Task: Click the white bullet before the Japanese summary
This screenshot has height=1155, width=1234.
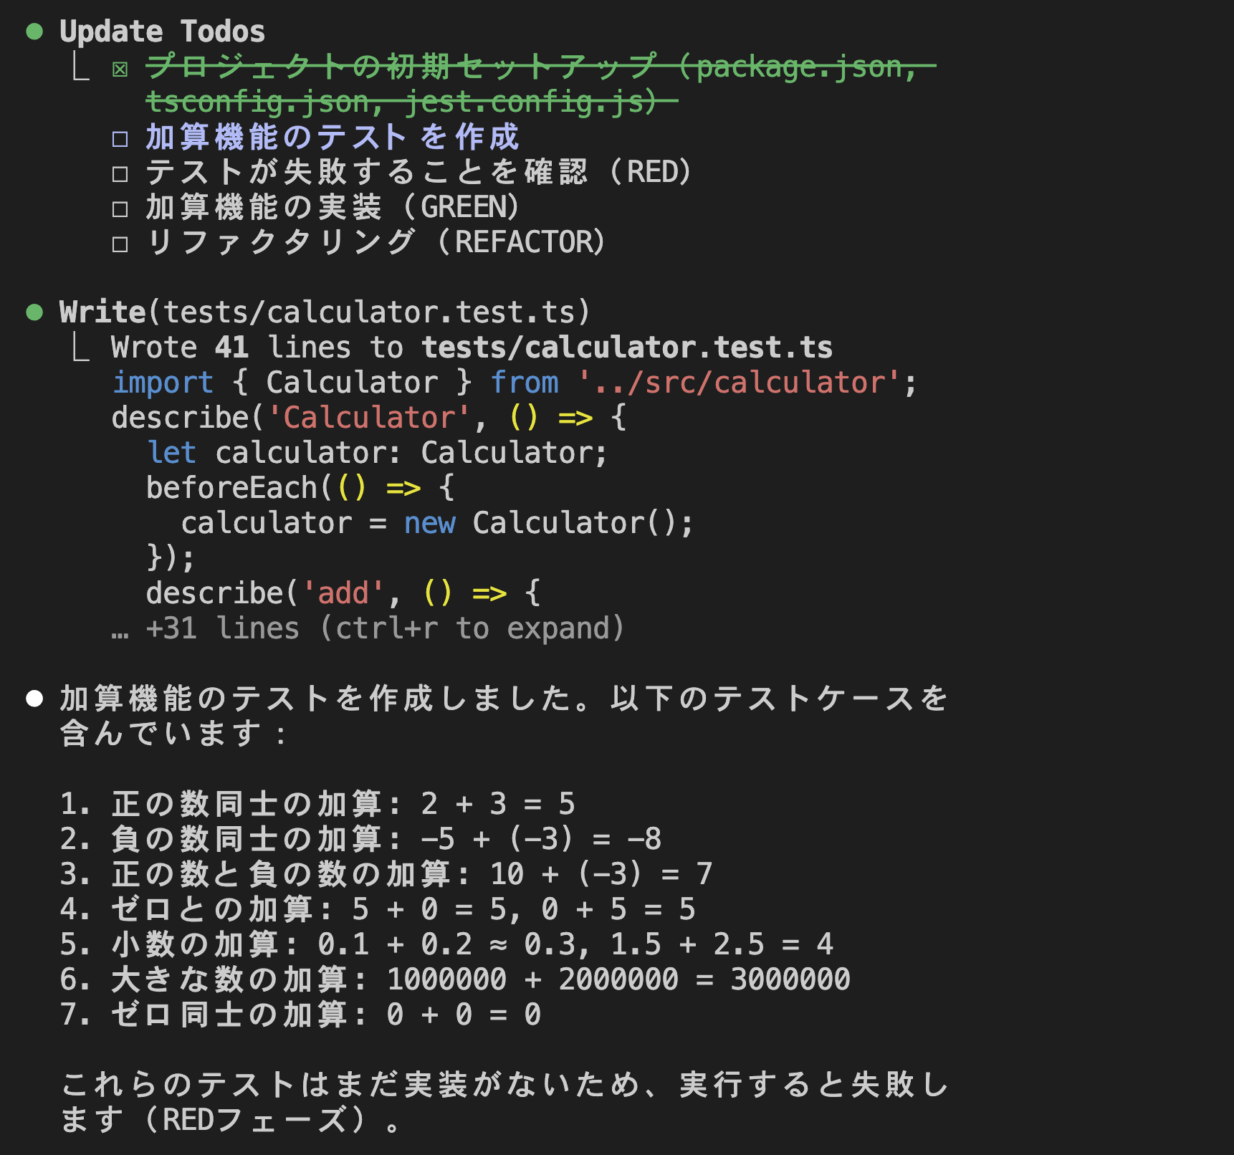Action: pyautogui.click(x=34, y=699)
